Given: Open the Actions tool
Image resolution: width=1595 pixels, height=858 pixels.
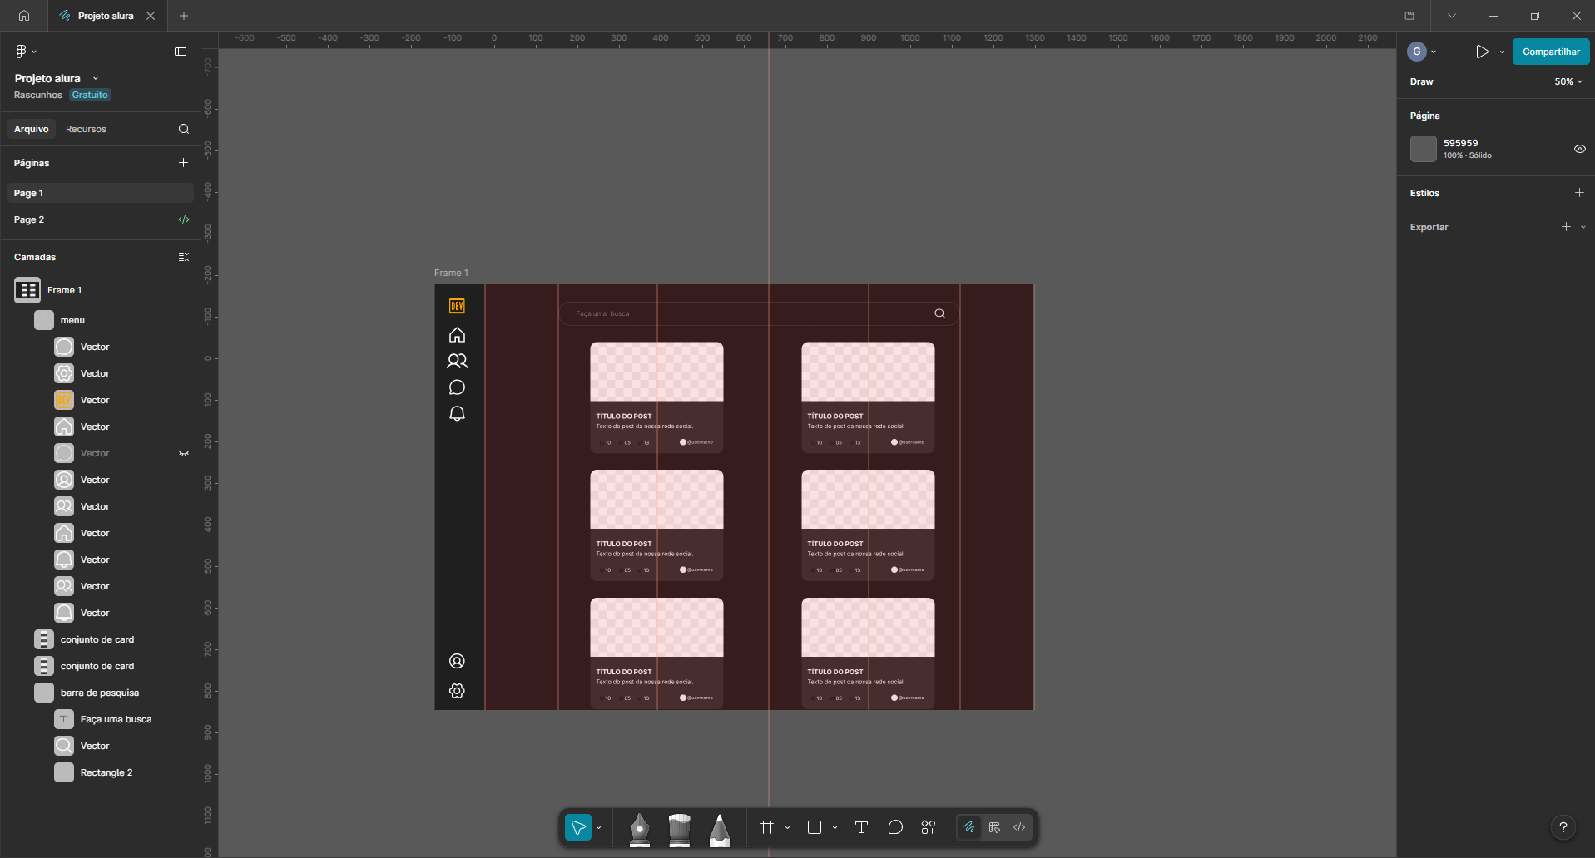Looking at the screenshot, I should (929, 827).
